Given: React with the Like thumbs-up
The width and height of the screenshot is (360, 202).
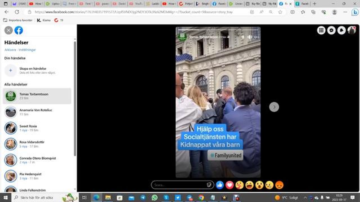Looking at the screenshot, I should 220,185.
